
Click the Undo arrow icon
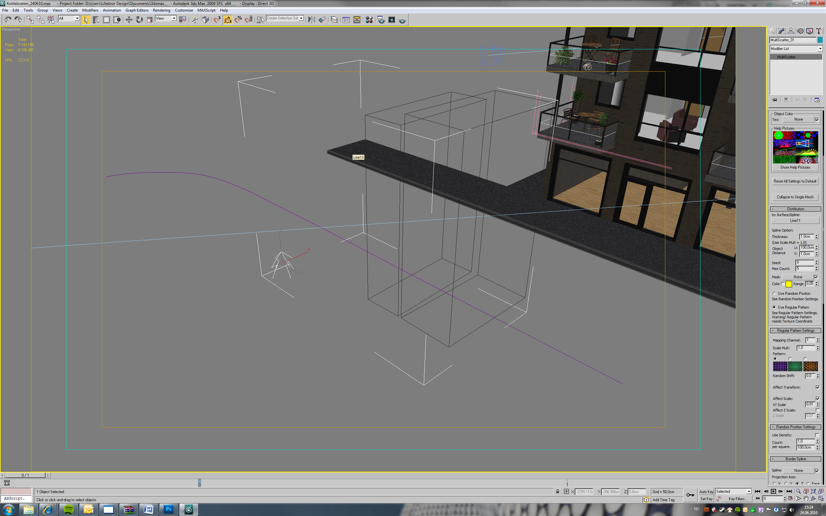pos(7,19)
